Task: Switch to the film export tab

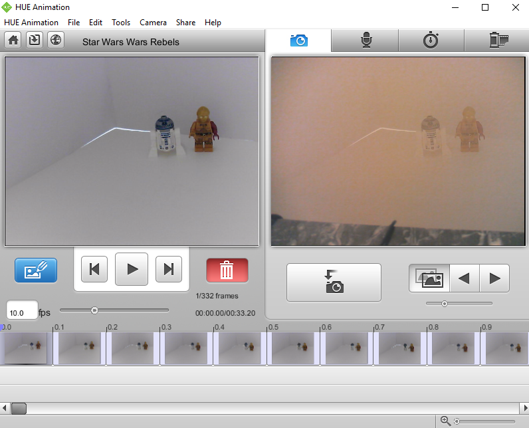Action: 498,41
